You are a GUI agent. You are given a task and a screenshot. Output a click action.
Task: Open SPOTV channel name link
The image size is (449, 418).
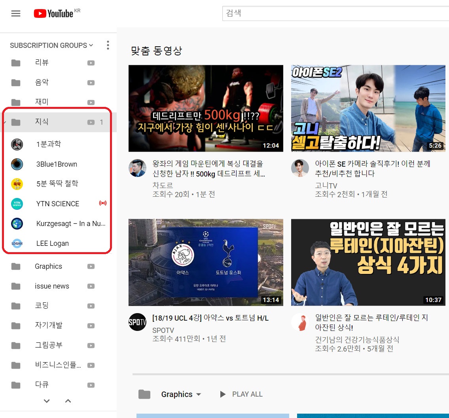(163, 331)
